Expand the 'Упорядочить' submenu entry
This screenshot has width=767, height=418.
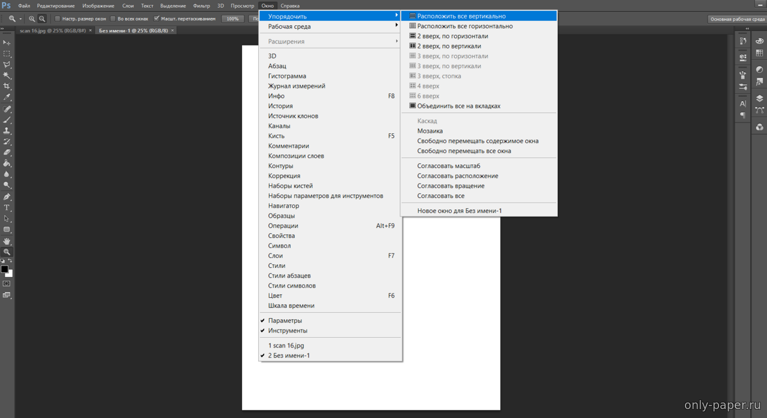(x=331, y=16)
